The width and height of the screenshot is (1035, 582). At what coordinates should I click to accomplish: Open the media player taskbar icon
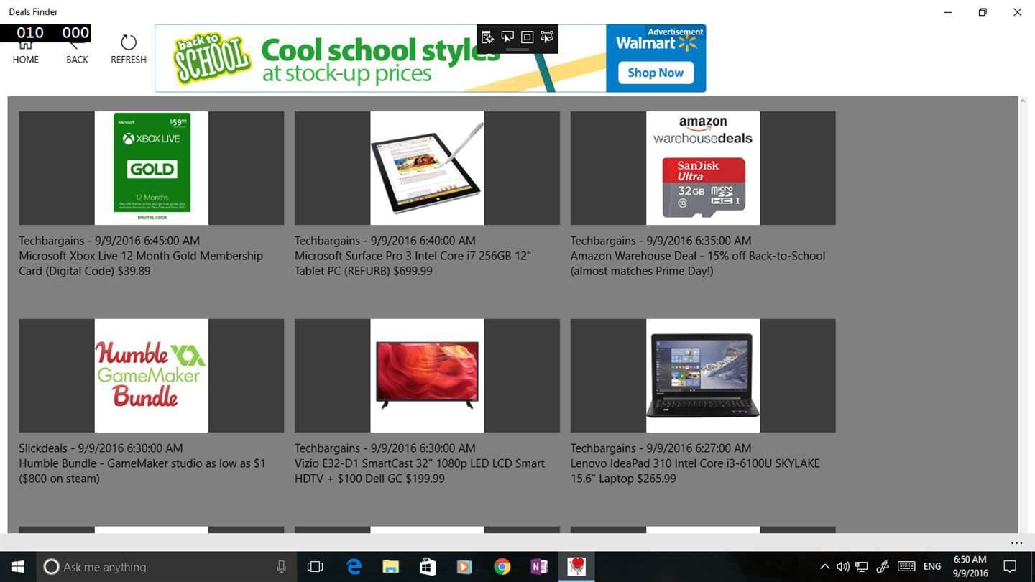(464, 567)
